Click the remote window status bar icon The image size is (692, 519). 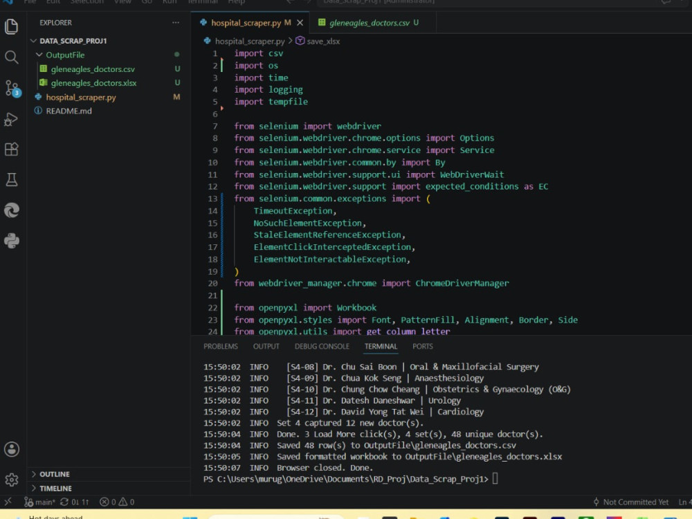click(8, 502)
